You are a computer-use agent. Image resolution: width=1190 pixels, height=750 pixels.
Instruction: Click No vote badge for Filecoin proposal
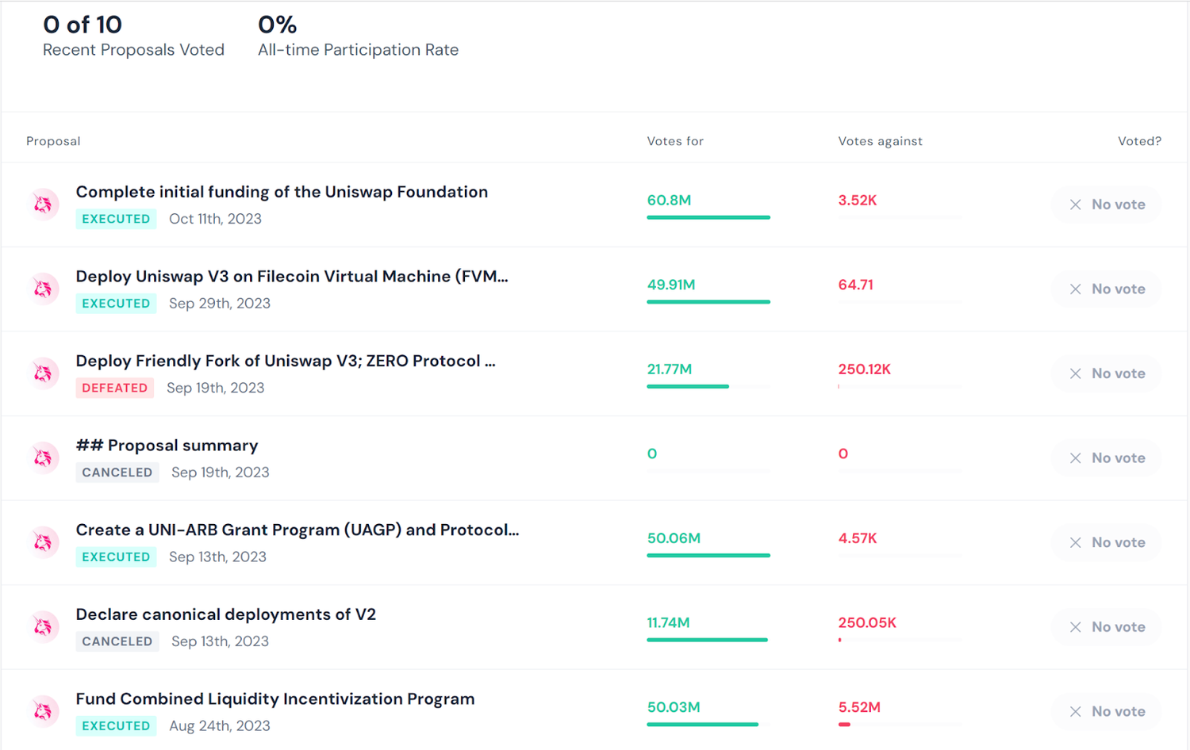[x=1106, y=289]
